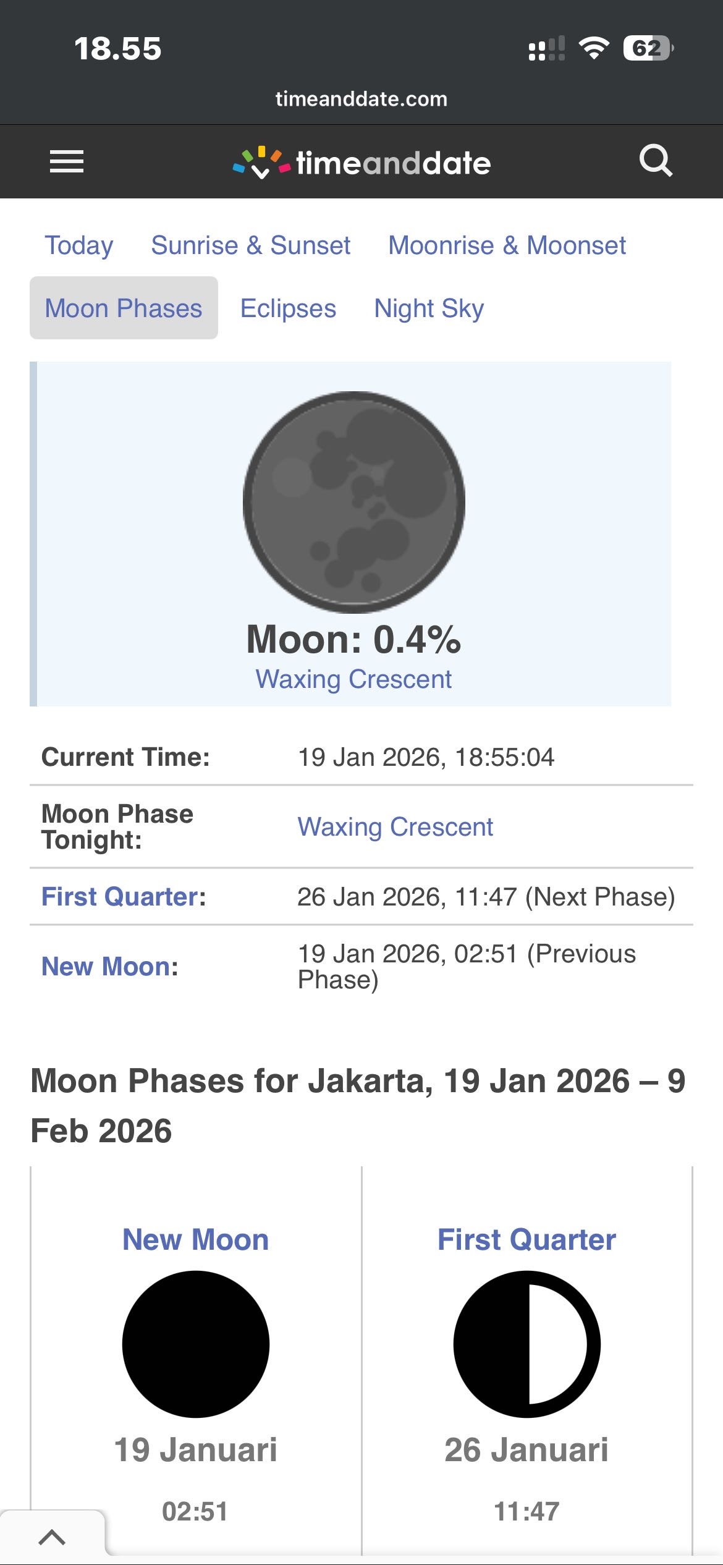This screenshot has width=723, height=1565.
Task: Tap the Wi-Fi status icon
Action: coord(593,48)
